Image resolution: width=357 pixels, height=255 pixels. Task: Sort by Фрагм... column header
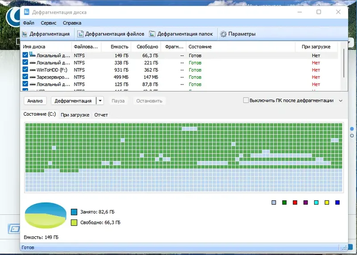coord(174,47)
